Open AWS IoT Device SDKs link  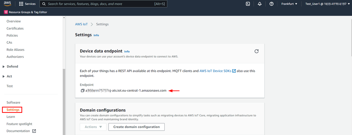[x=218, y=71]
